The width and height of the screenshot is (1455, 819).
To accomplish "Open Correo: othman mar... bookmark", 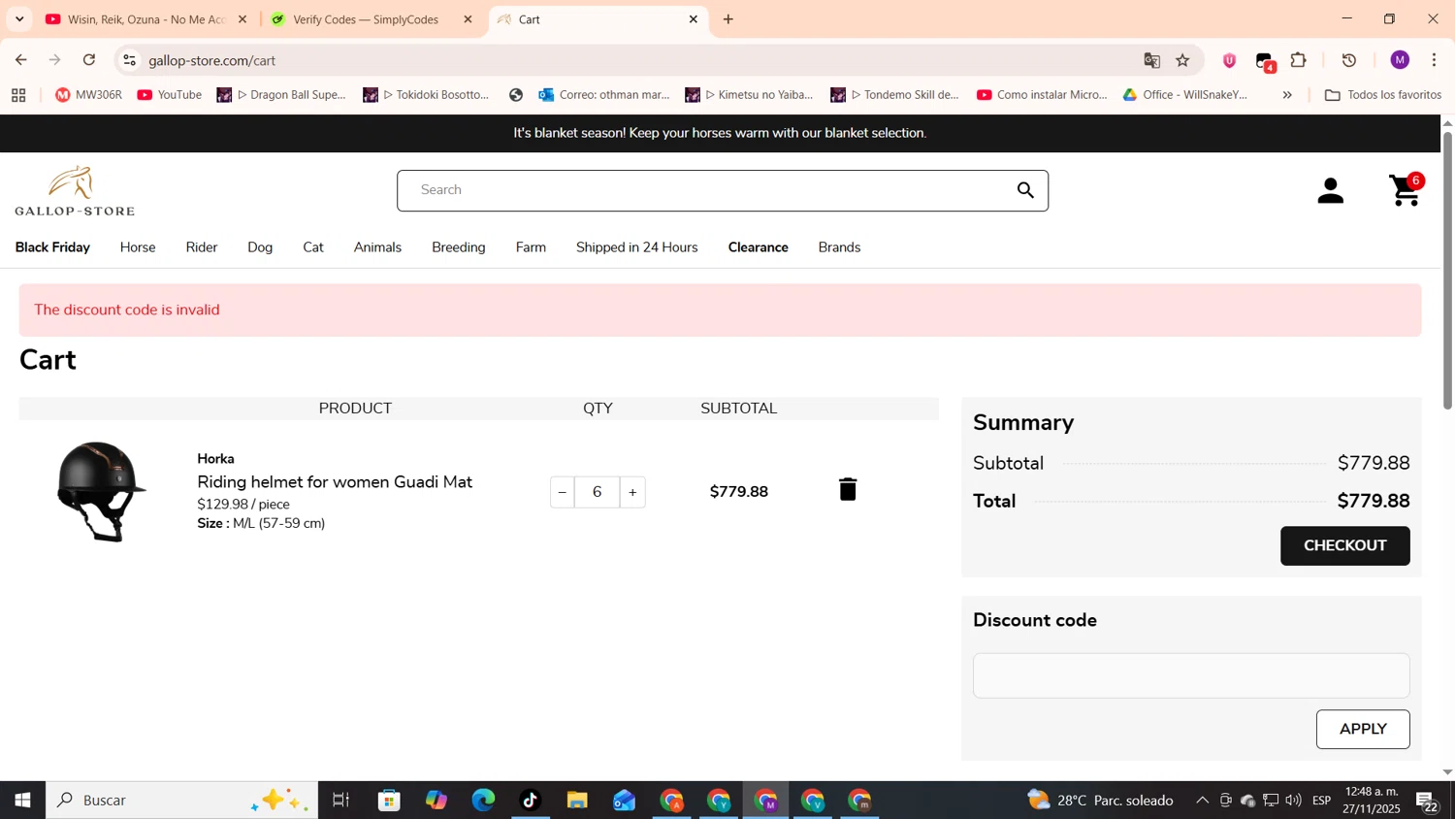I will point(604,95).
